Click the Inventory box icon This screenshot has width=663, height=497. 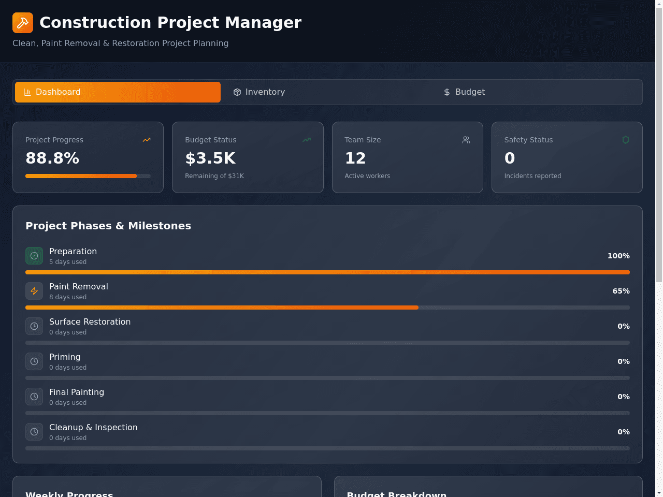(x=237, y=92)
